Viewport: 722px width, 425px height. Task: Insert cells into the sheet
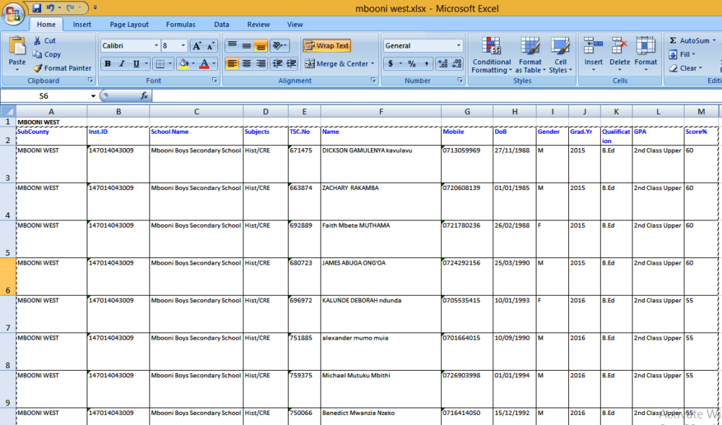(593, 54)
